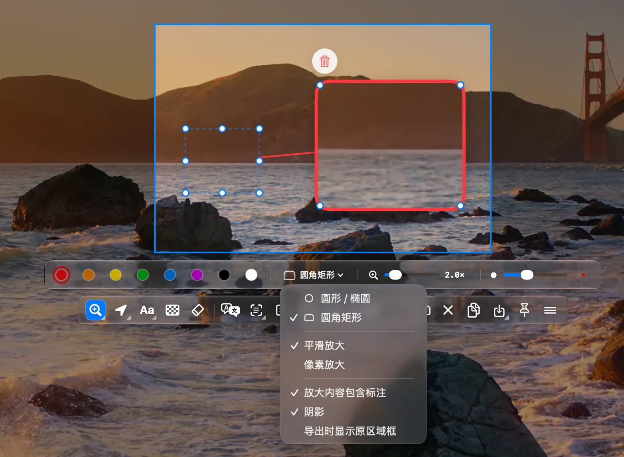The image size is (624, 457).
Task: Save the screenshot with the download icon
Action: 499,310
